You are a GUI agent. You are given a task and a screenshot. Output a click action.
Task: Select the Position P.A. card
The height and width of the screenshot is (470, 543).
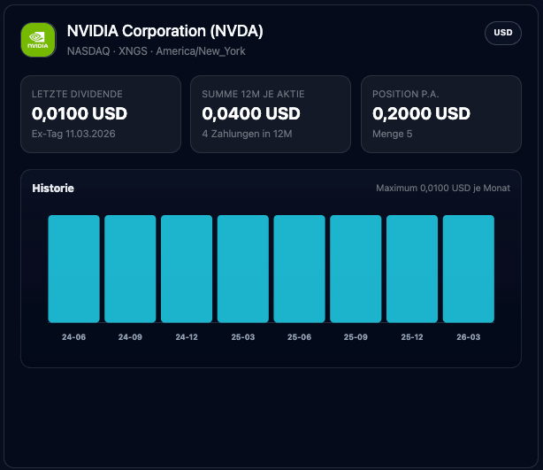[x=440, y=114]
